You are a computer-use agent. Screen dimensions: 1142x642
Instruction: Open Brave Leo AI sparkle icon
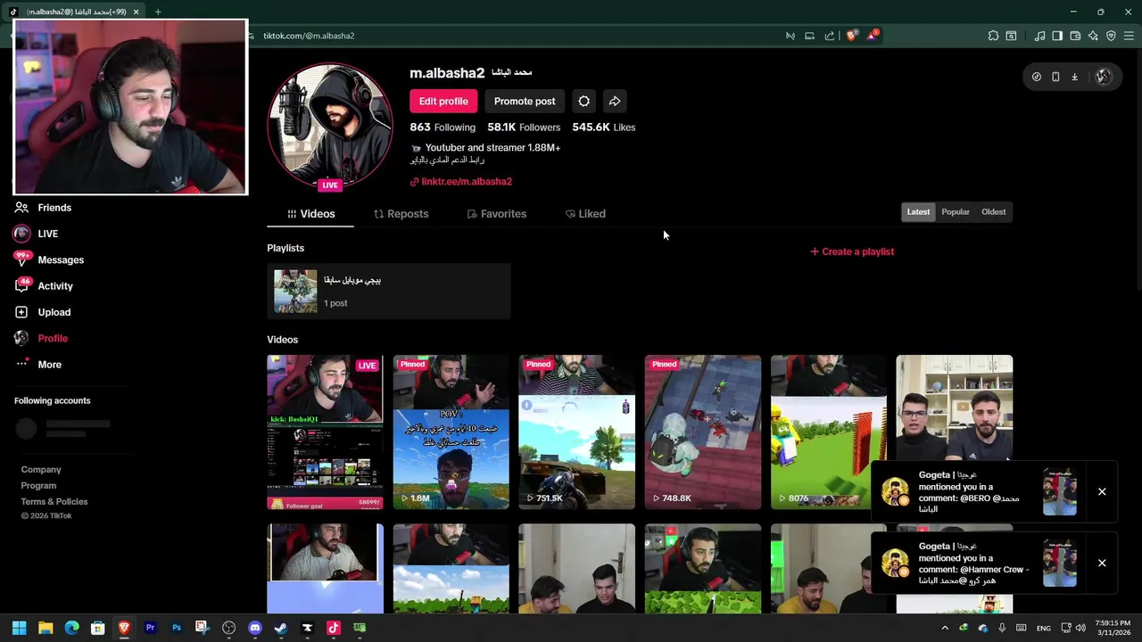point(1093,36)
